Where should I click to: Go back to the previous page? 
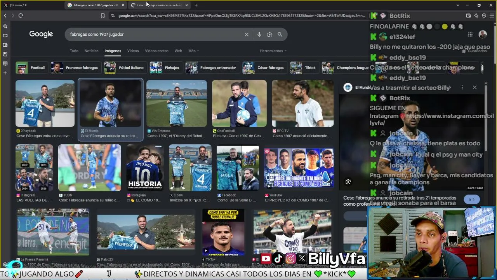(5, 16)
